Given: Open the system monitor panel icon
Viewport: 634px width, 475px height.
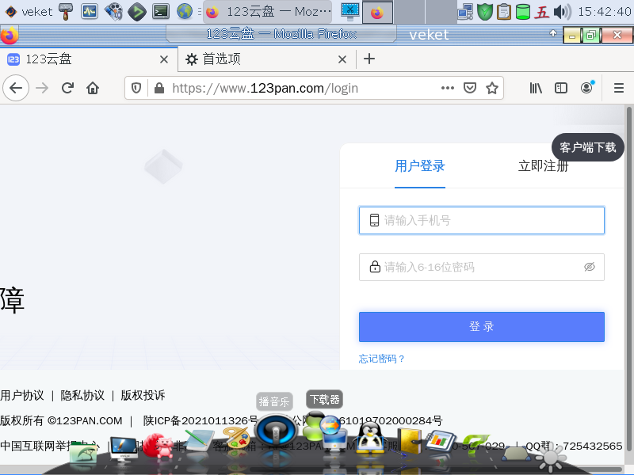Looking at the screenshot, I should point(90,12).
